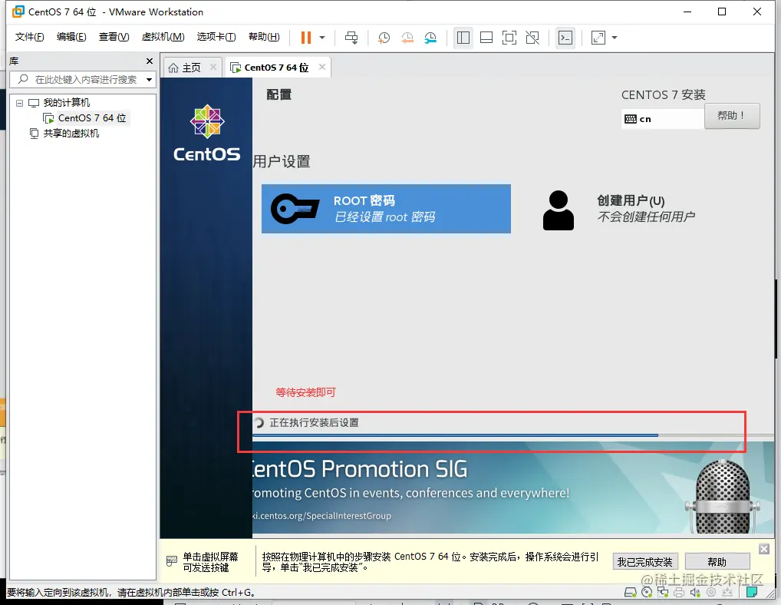
Task: Click the CentOS logo in installer sidebar
Action: [x=206, y=133]
